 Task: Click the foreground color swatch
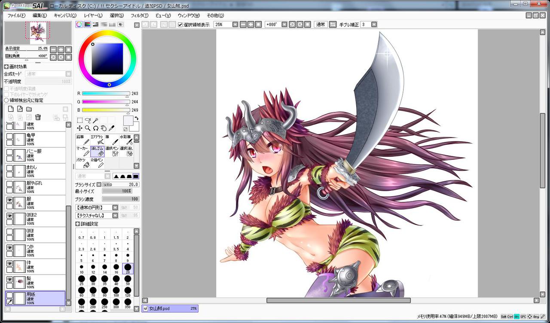128,120
